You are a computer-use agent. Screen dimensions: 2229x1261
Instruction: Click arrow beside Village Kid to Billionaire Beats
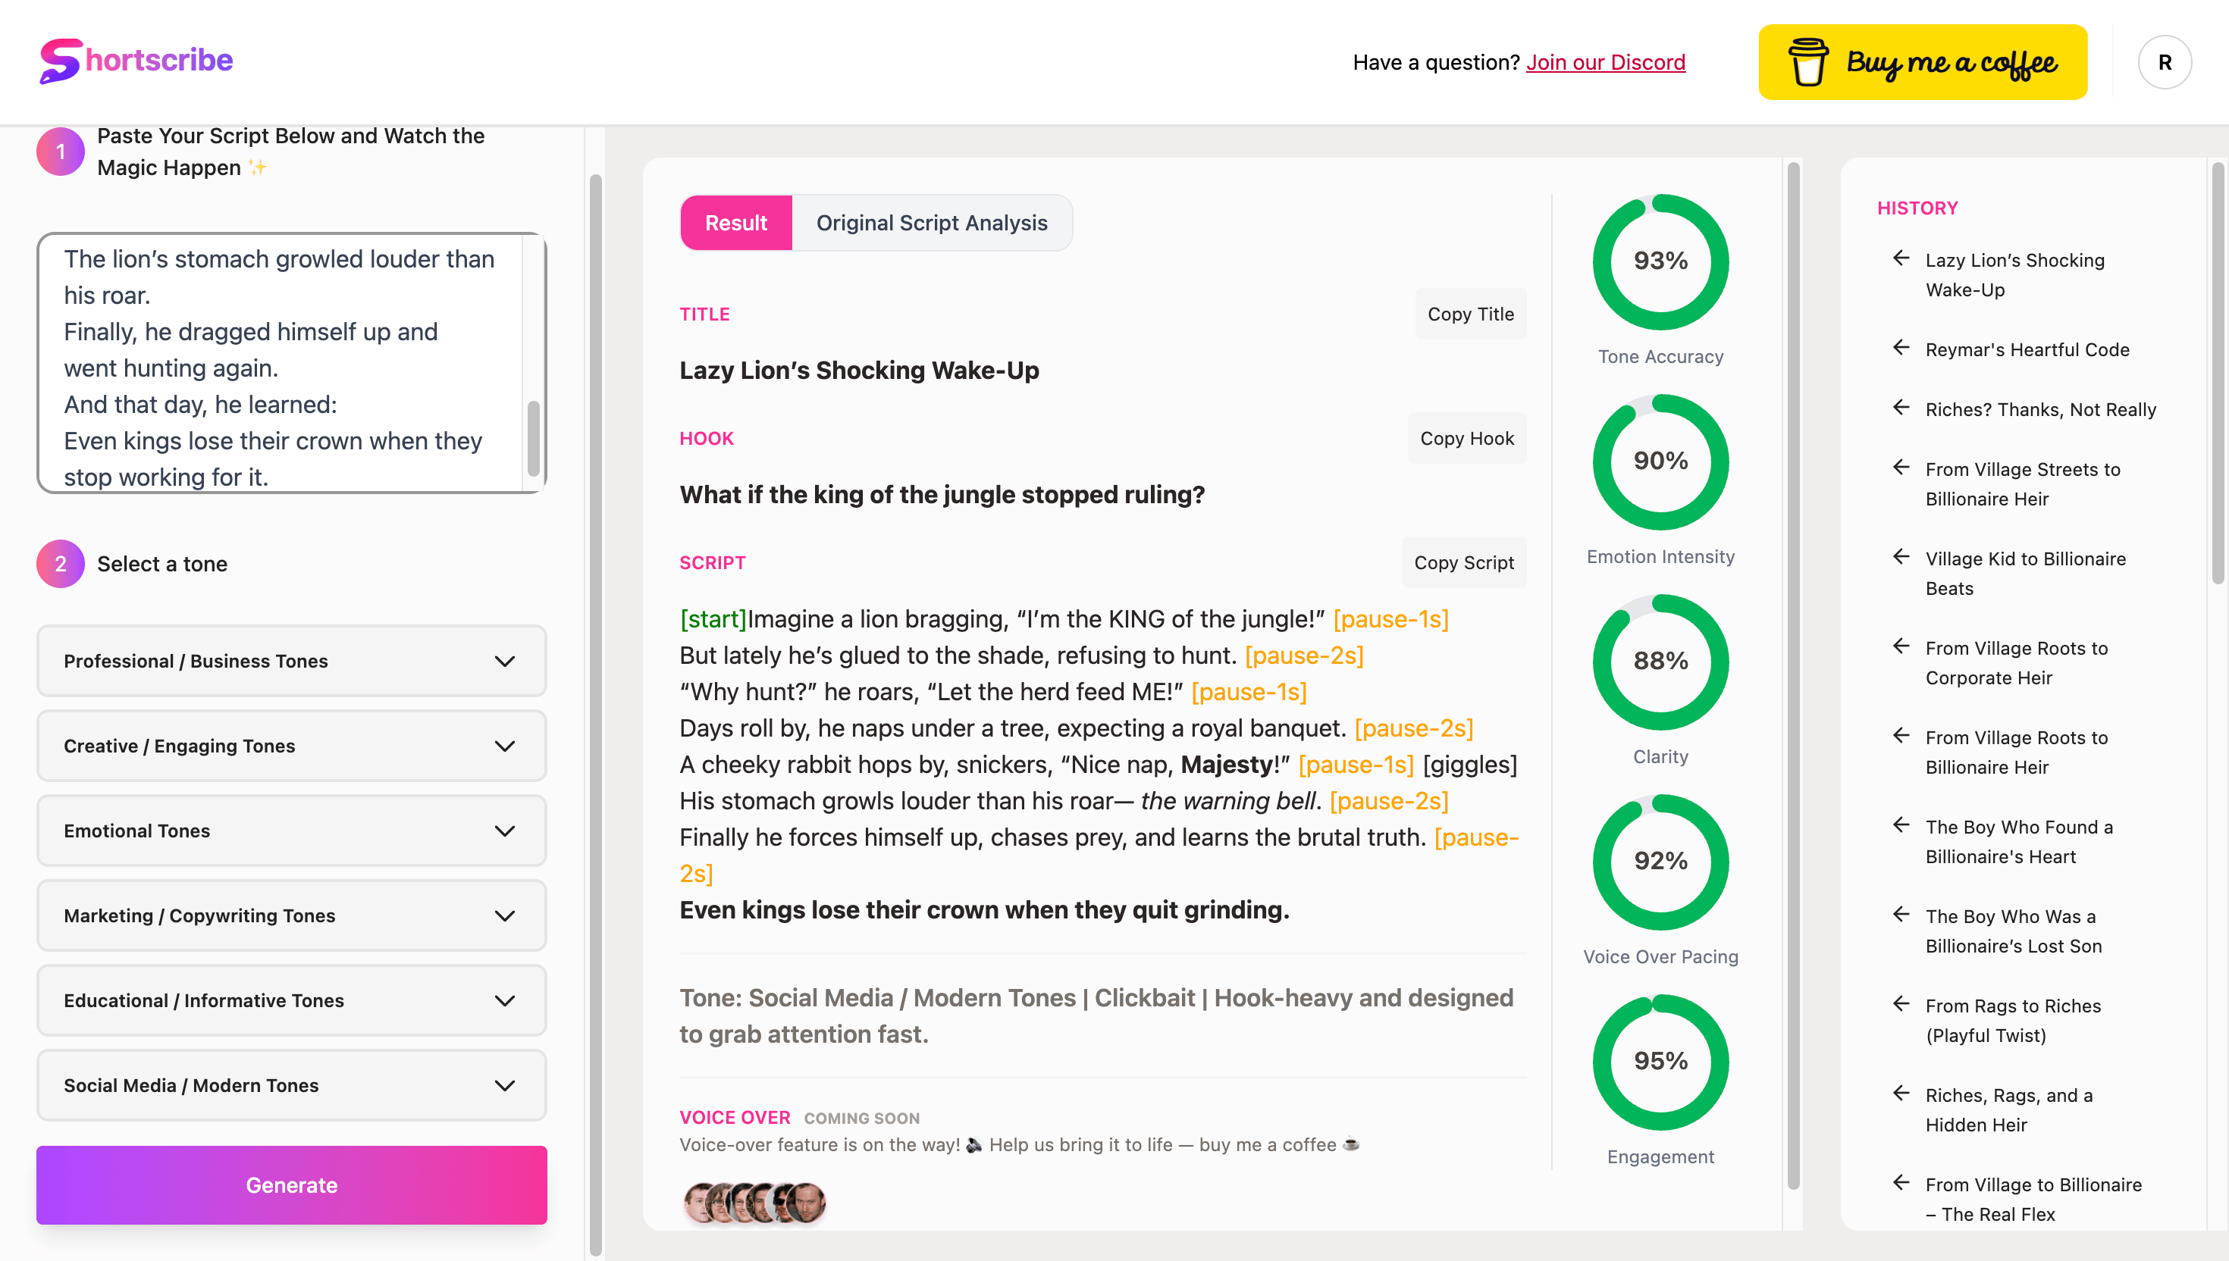(1901, 557)
